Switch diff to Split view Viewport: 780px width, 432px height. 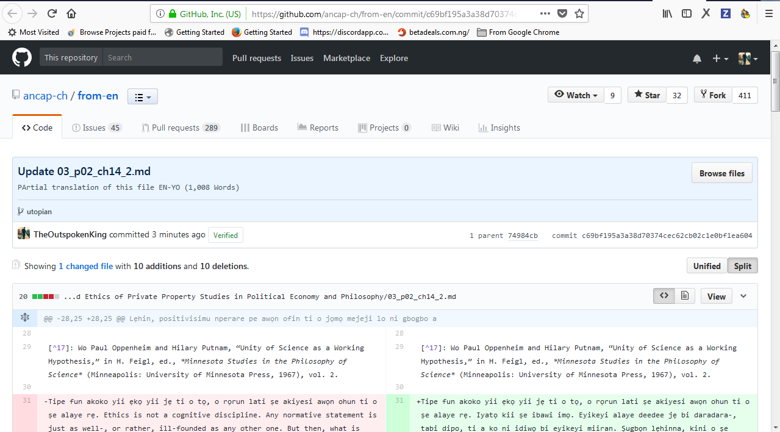pos(742,266)
